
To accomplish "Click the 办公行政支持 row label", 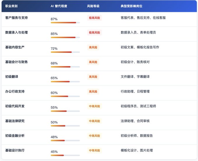I will [15, 91].
